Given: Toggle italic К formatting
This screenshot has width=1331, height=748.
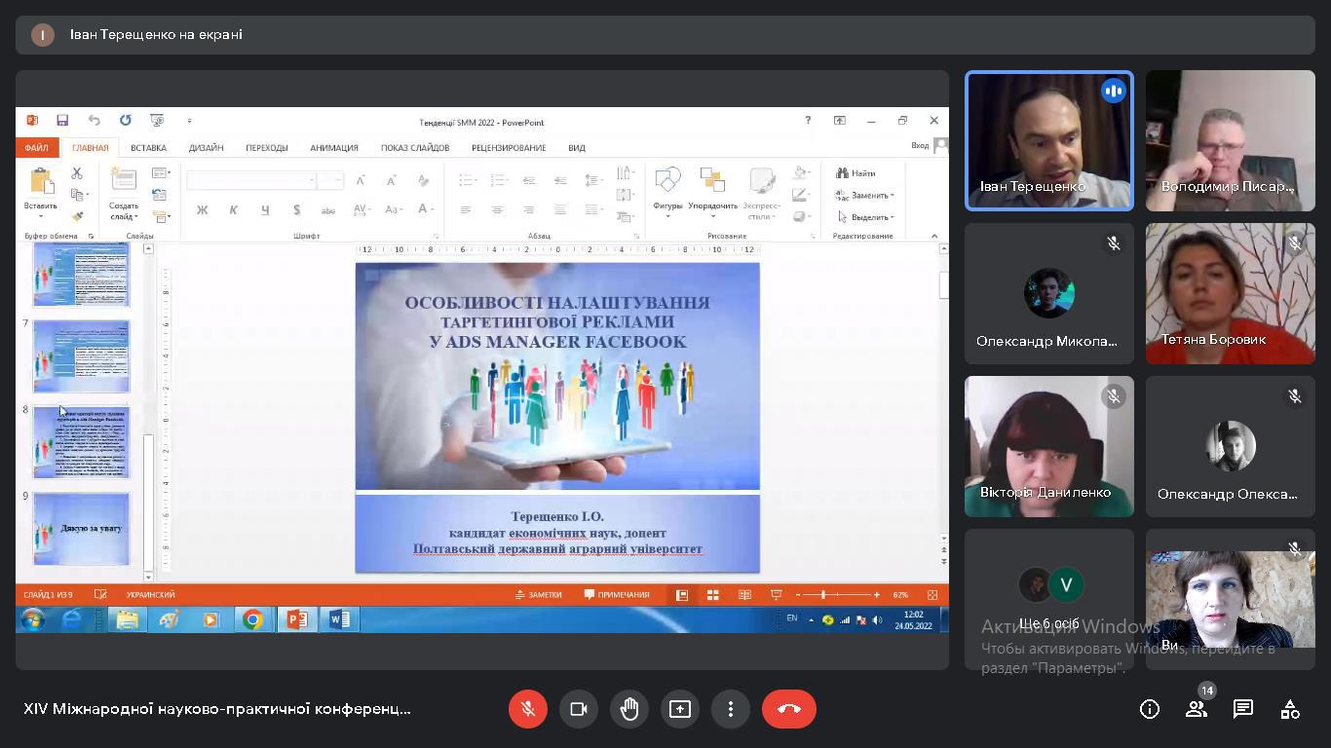Looking at the screenshot, I should pos(234,209).
